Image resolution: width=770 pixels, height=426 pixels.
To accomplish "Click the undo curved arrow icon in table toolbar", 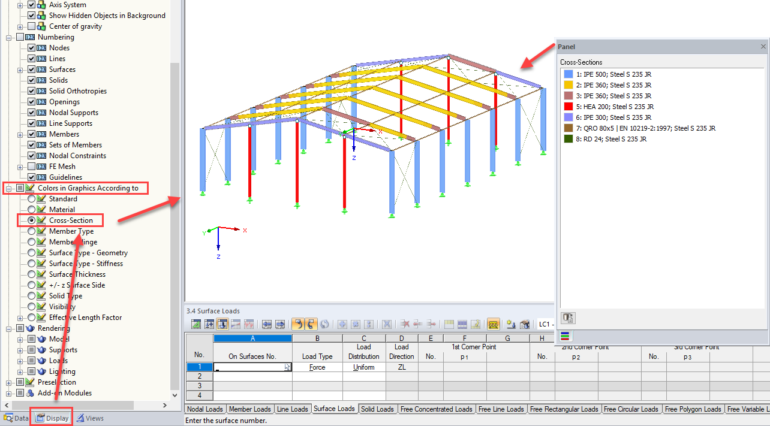I will (x=298, y=324).
